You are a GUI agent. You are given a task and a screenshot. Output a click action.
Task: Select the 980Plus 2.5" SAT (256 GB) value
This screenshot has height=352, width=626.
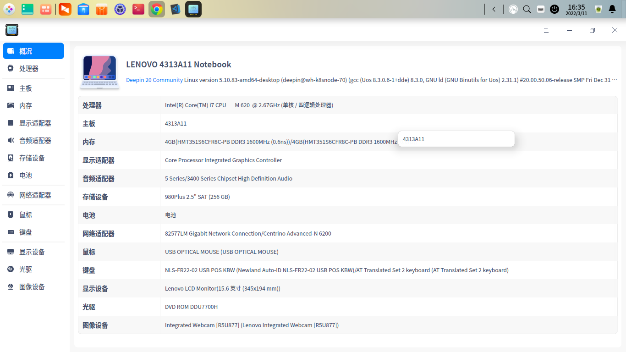pos(198,197)
